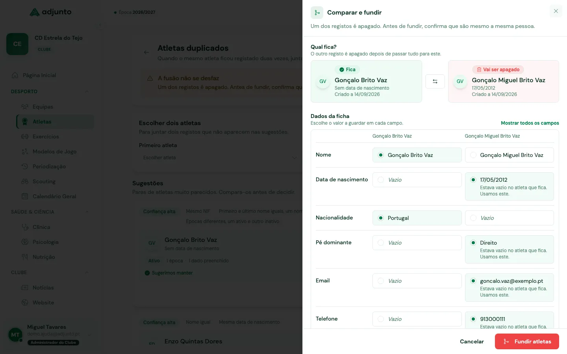Click the MT user avatar
The width and height of the screenshot is (567, 354).
[x=15, y=335]
